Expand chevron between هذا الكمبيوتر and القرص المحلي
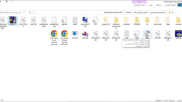The image size is (182, 102). click(x=148, y=12)
